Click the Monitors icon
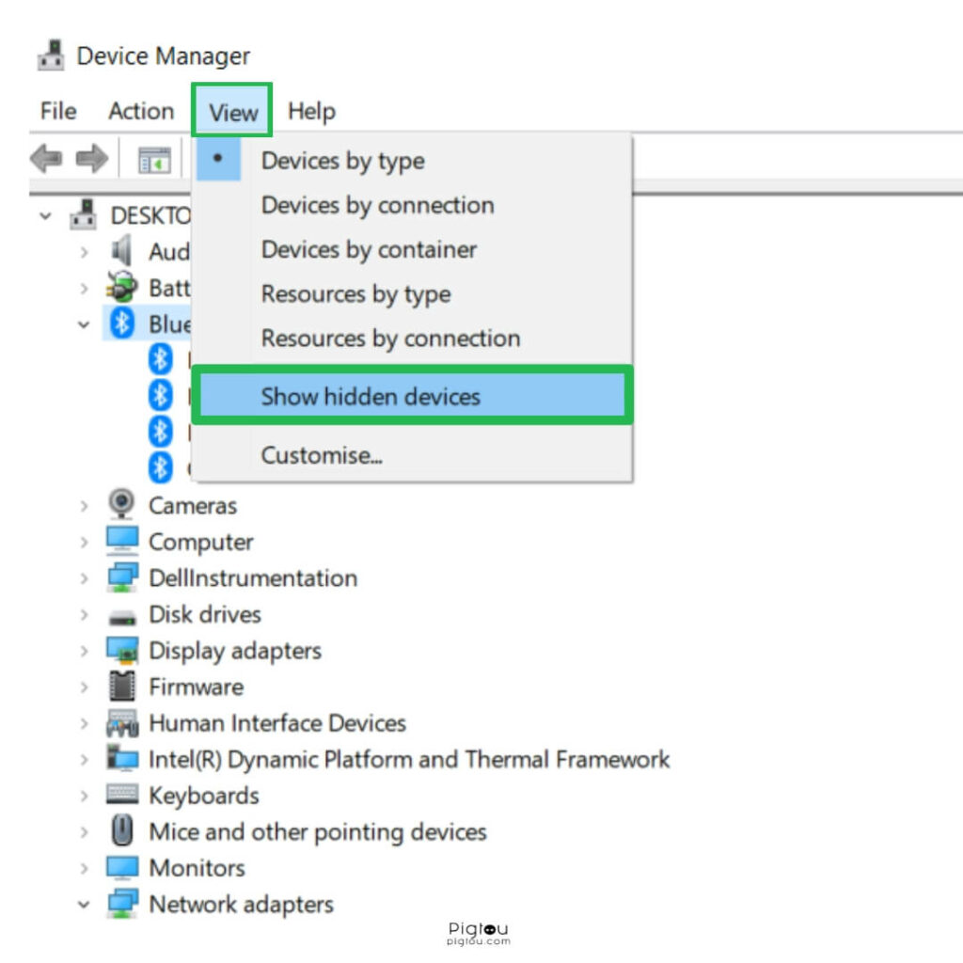 122,867
